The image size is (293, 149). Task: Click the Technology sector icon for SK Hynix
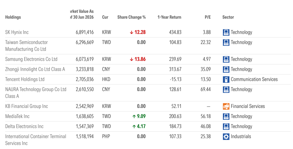click(226, 32)
